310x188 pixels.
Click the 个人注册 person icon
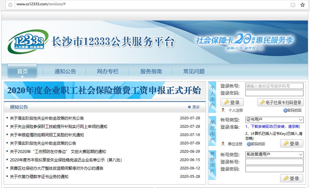[x=223, y=110]
